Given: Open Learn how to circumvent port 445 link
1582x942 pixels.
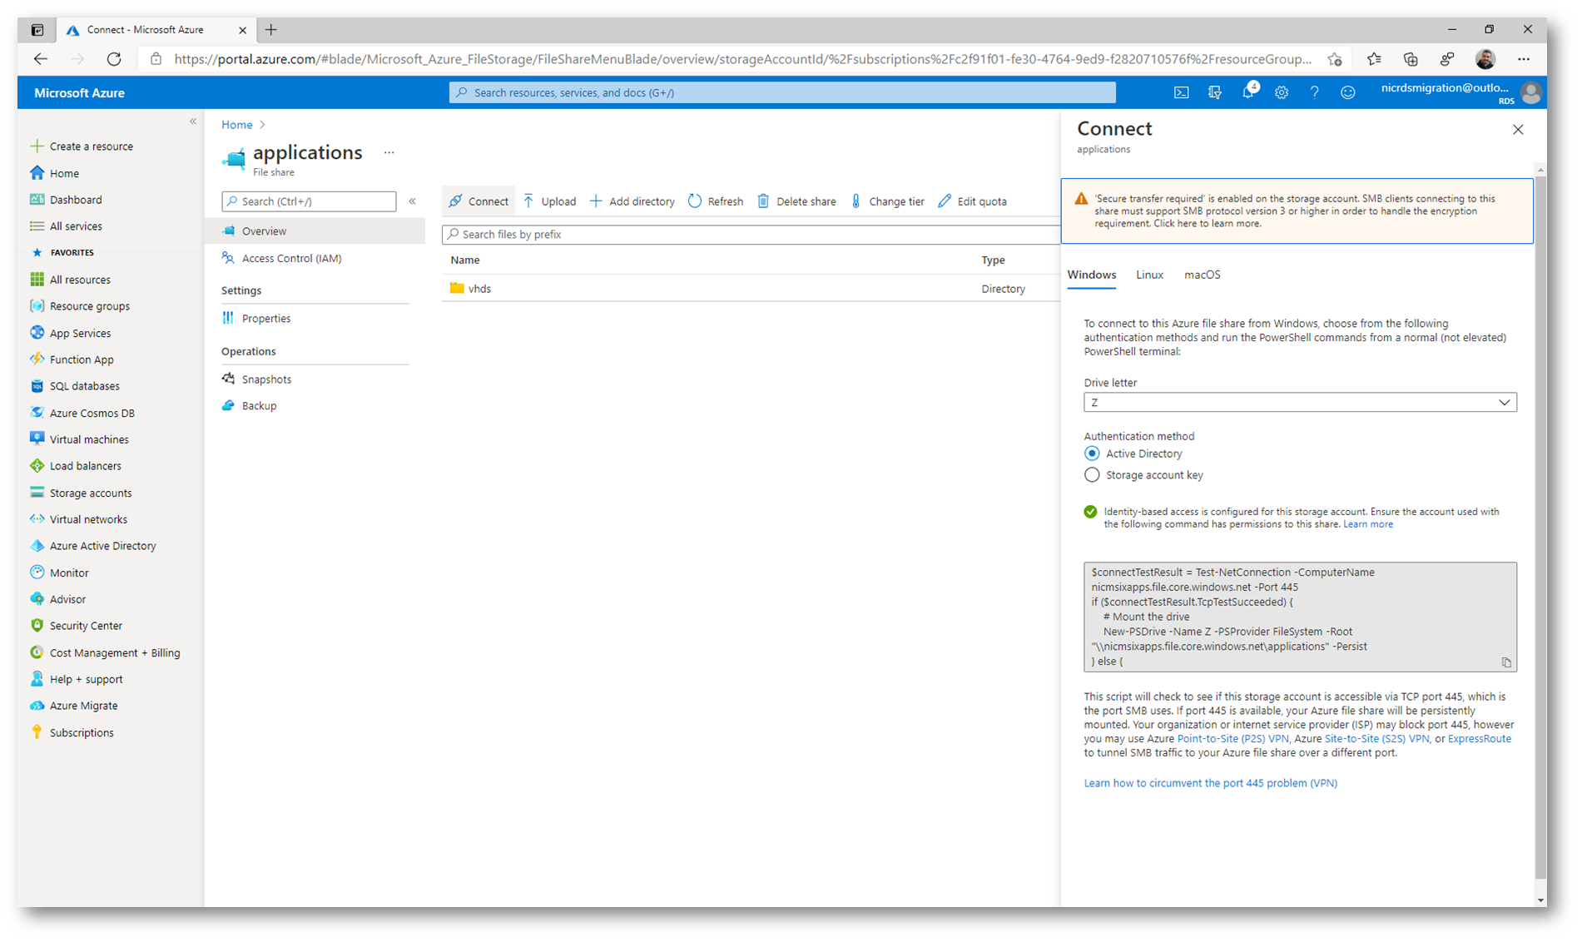Looking at the screenshot, I should [1210, 783].
